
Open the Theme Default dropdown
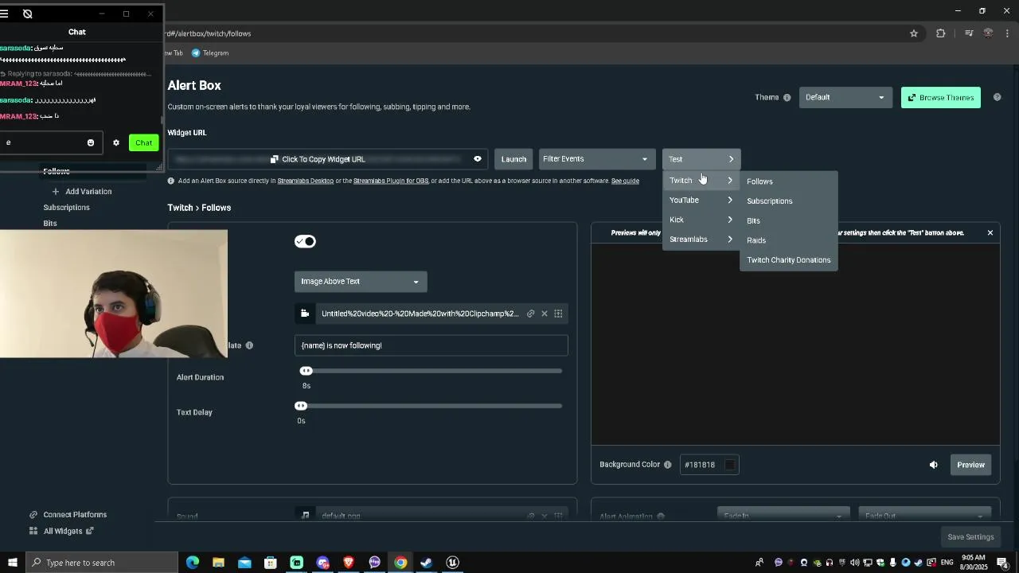845,97
